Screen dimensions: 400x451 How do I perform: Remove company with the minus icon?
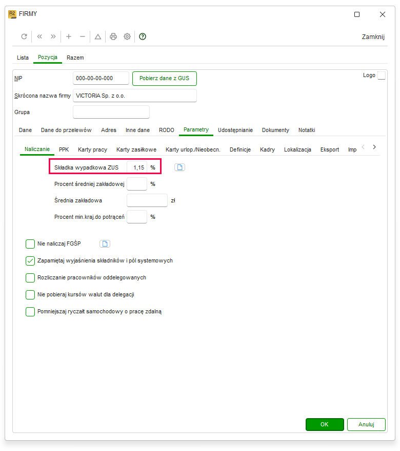[83, 36]
